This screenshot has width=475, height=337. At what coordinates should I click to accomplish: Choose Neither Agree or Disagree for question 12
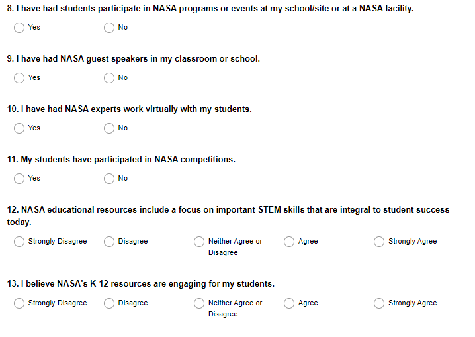tap(200, 242)
